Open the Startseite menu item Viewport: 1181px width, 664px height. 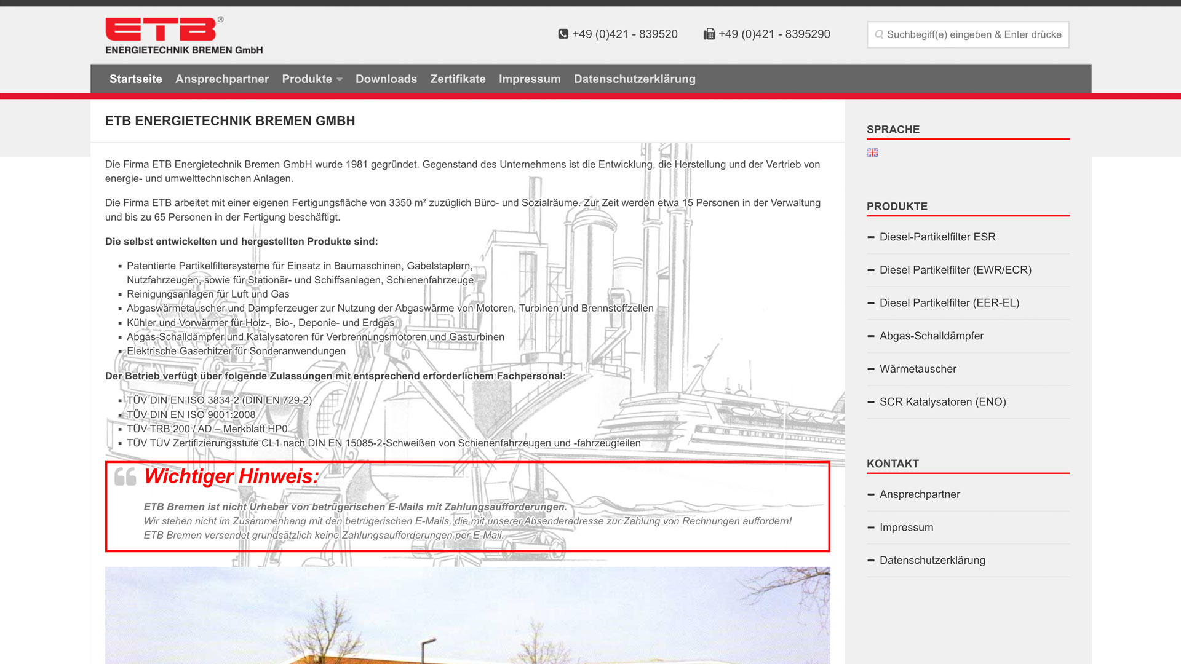[x=136, y=79]
